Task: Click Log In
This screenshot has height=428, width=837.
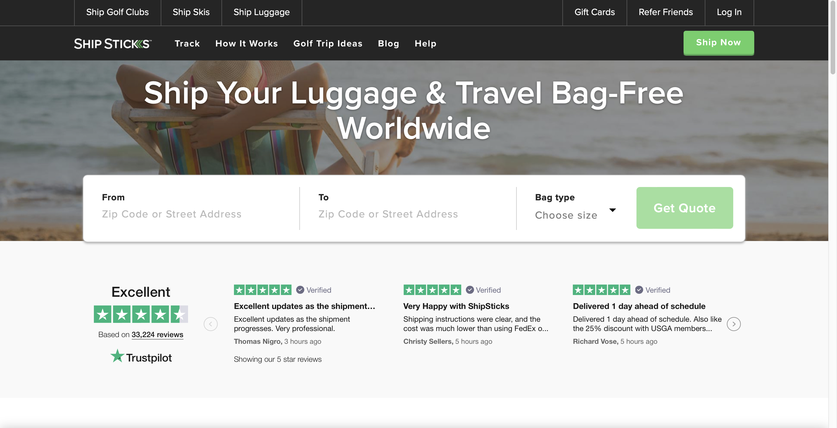Action: 729,12
